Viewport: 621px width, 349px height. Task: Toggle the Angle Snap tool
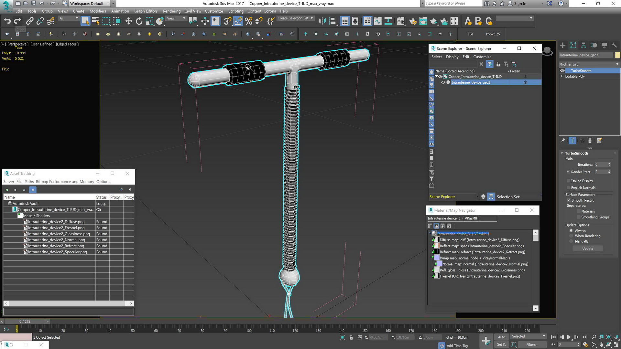(x=238, y=21)
